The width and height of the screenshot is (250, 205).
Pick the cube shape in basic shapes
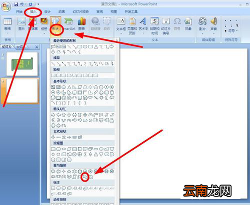point(53,98)
